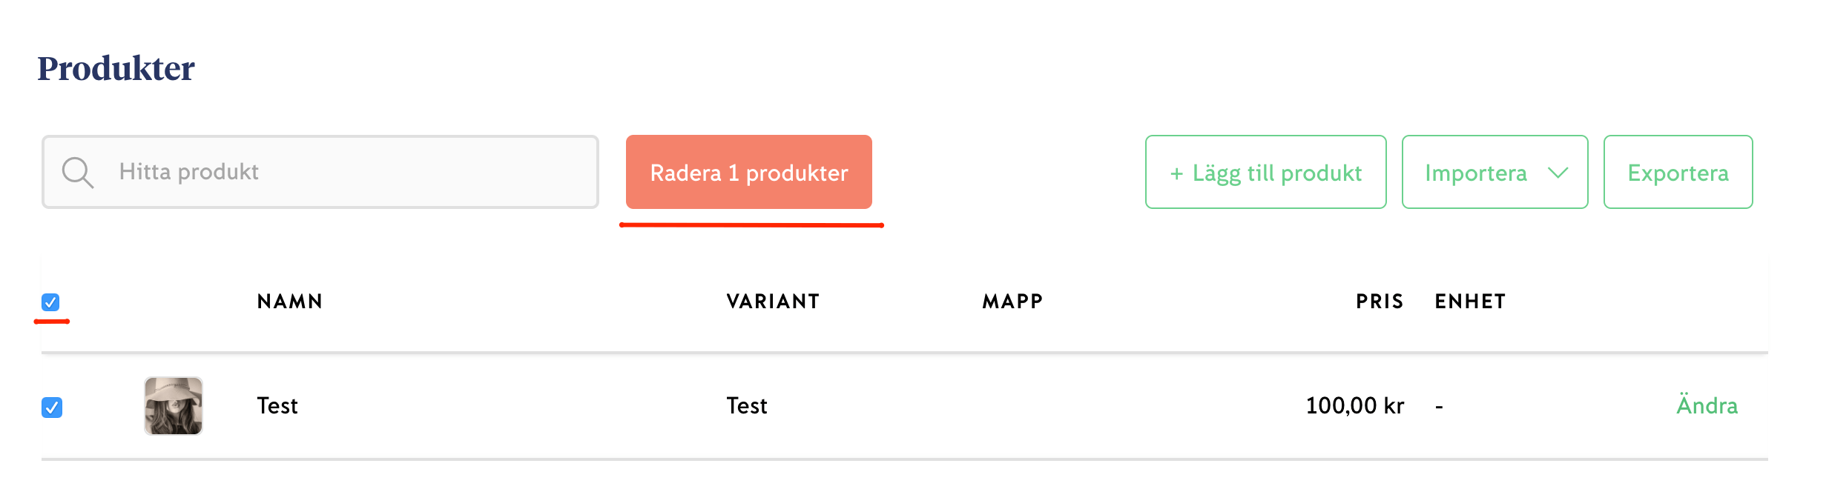Viewport: 1829px width, 492px height.
Task: Click the VARIANT column header
Action: tap(773, 302)
